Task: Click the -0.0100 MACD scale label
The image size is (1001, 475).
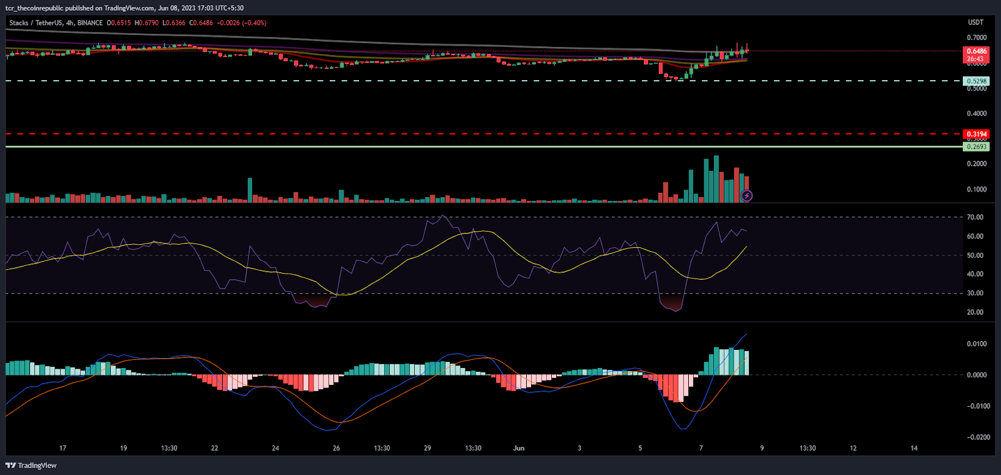Action: (x=978, y=406)
